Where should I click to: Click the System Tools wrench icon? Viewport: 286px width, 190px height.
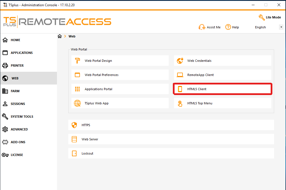(x=5, y=117)
